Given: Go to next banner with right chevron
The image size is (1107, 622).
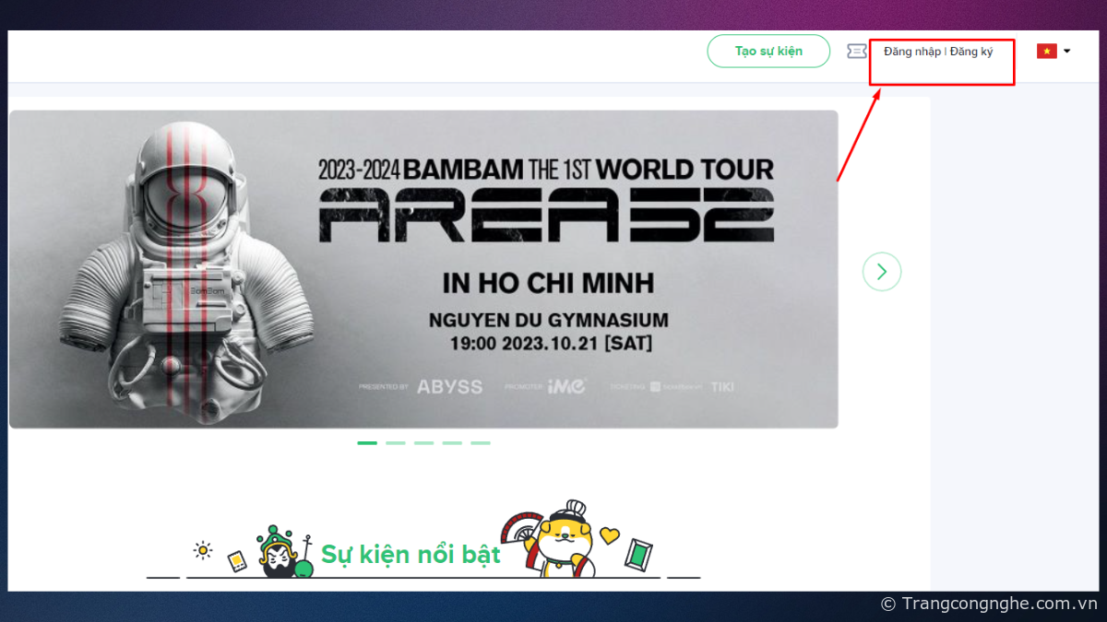Looking at the screenshot, I should click(x=882, y=271).
